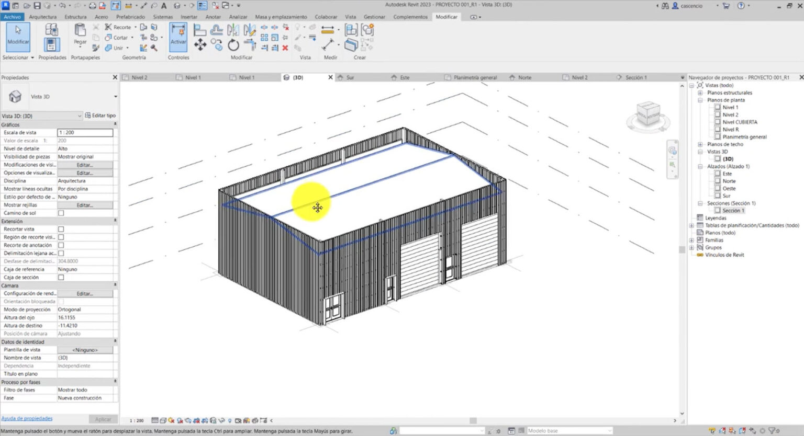Click the Move tool icon

coord(200,45)
